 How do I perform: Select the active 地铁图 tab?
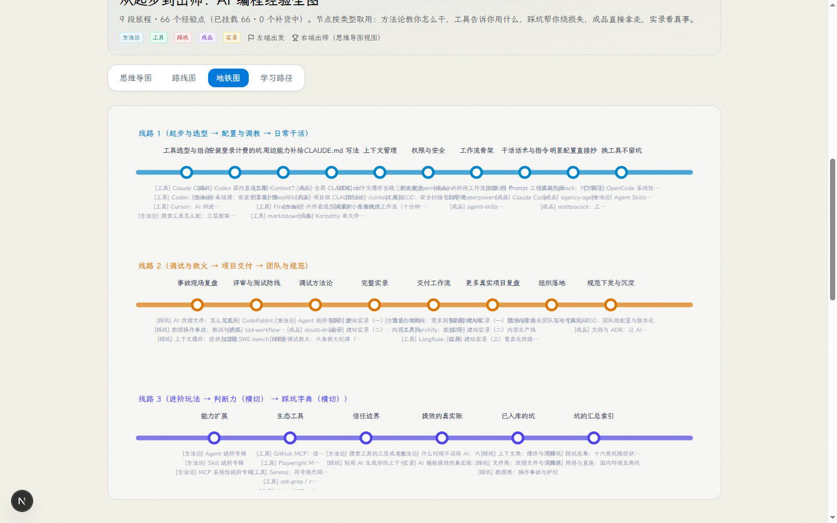pyautogui.click(x=228, y=78)
